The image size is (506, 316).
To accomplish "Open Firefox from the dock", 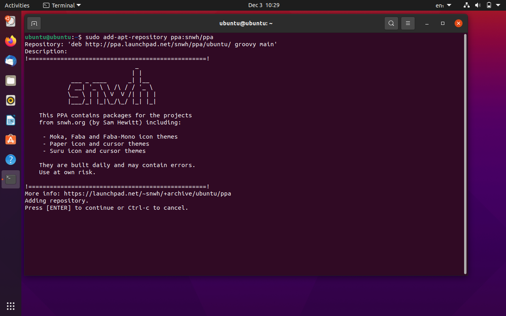I will click(11, 41).
